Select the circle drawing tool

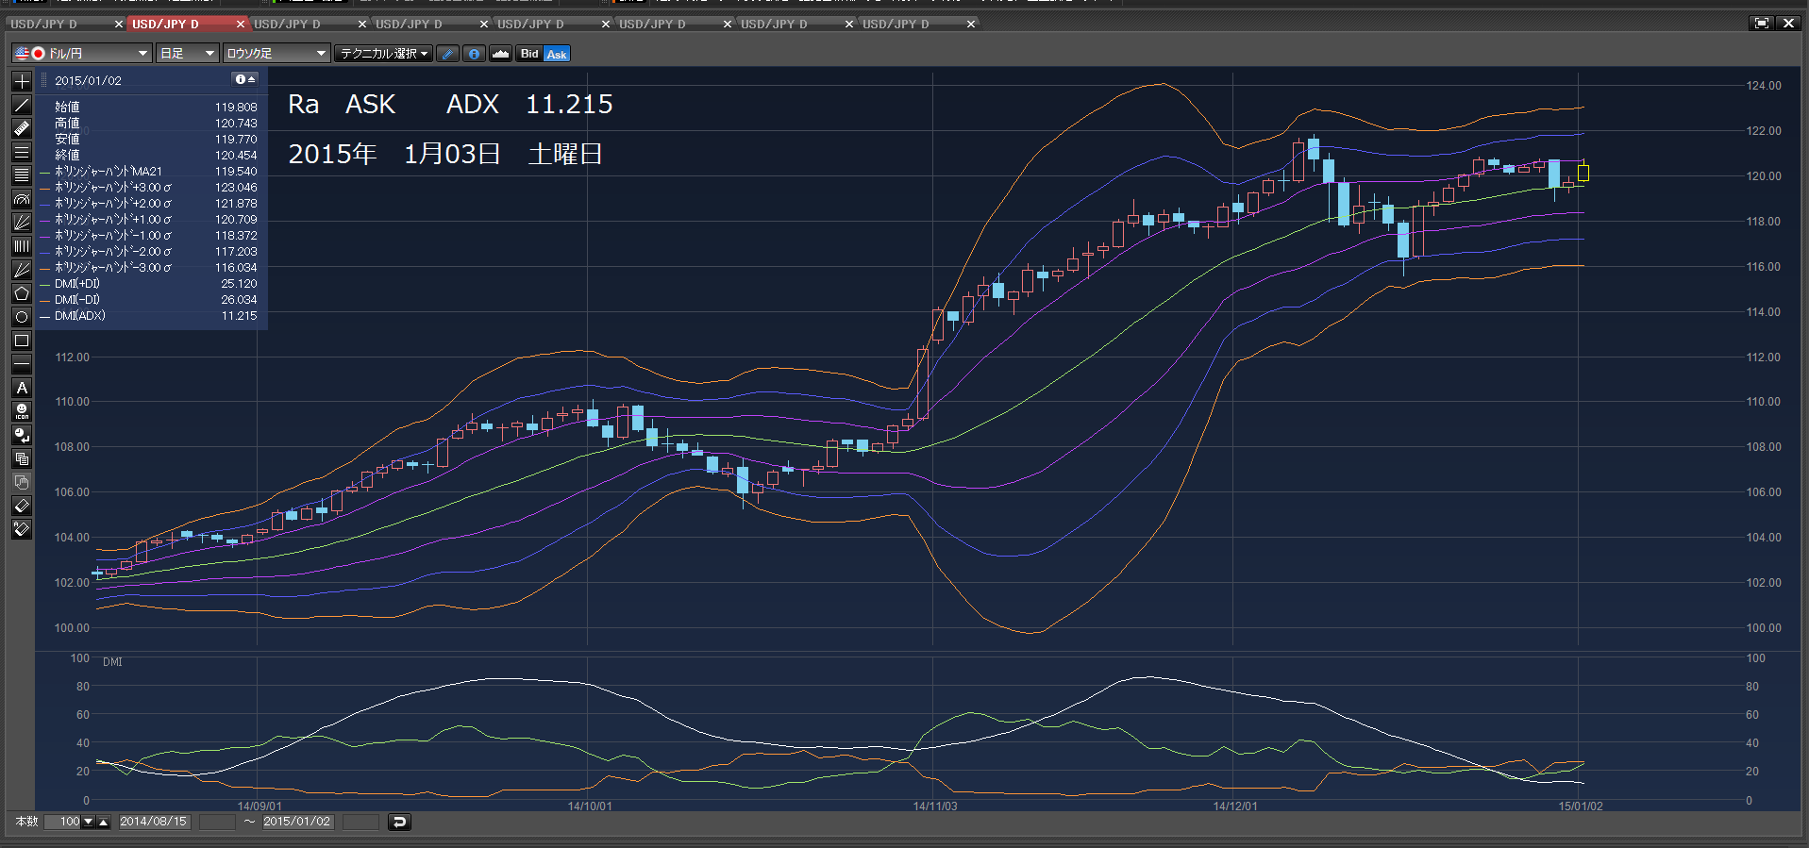click(22, 317)
